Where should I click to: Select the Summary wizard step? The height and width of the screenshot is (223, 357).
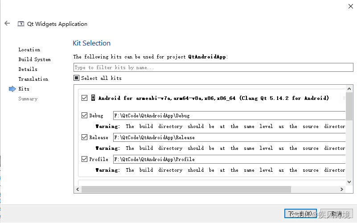[28, 99]
